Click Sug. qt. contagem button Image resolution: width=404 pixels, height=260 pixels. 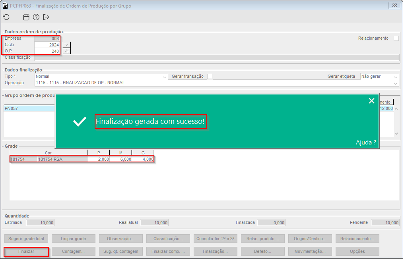pyautogui.click(x=121, y=251)
